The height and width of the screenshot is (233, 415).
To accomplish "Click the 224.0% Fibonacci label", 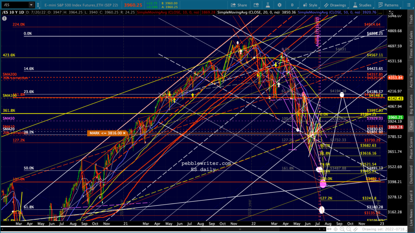I will (x=19, y=24).
